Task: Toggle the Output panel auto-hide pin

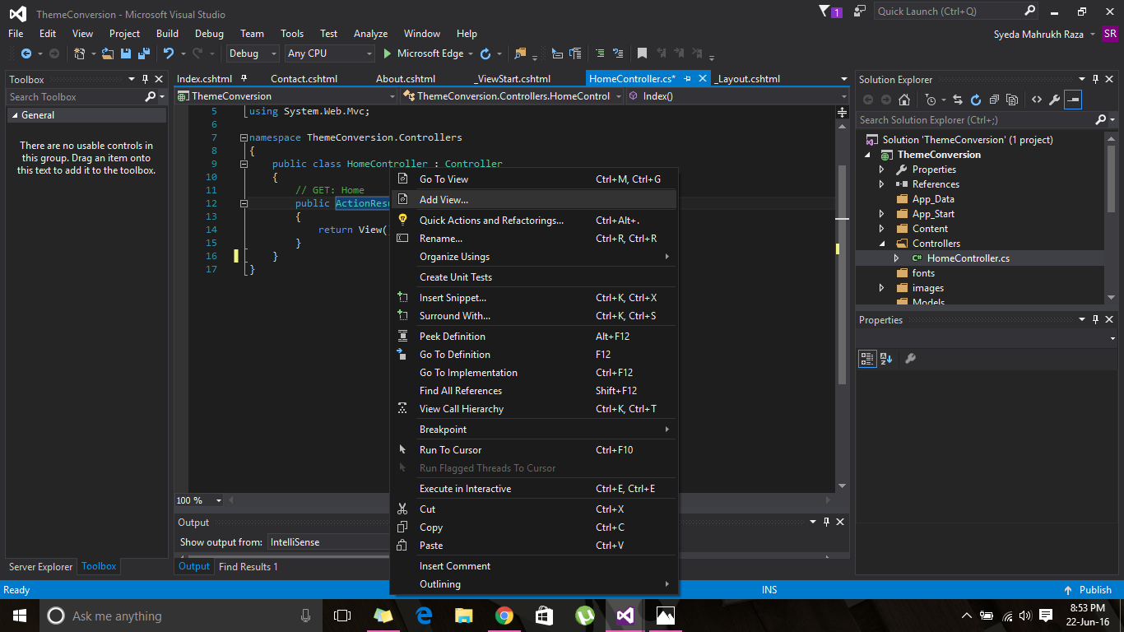Action: click(x=826, y=523)
